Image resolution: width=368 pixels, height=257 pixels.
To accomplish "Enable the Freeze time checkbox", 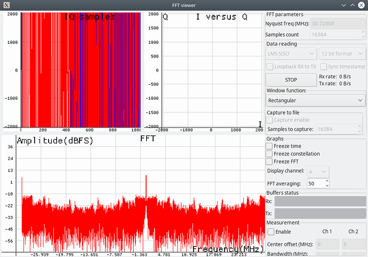I will pos(270,146).
